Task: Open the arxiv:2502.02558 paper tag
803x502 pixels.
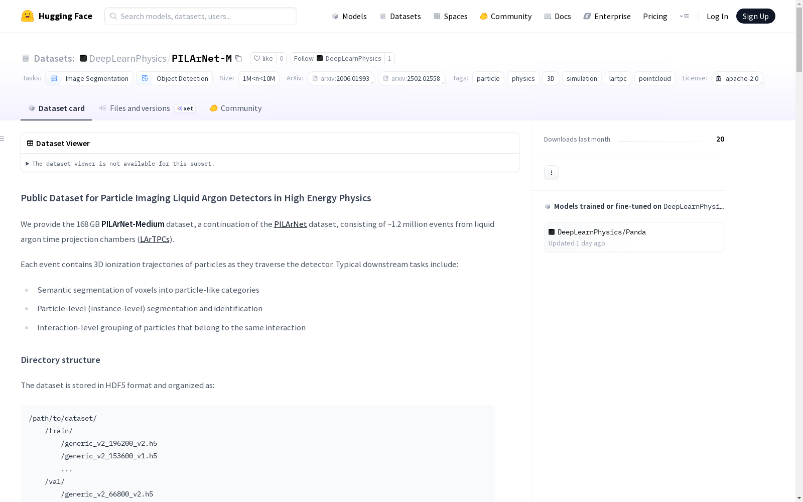Action: (x=412, y=78)
